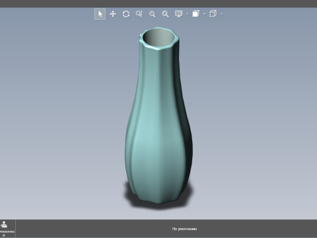Click the zoom magnifier with diagonal line
Screen dimensions: 317x238
[x=165, y=14]
